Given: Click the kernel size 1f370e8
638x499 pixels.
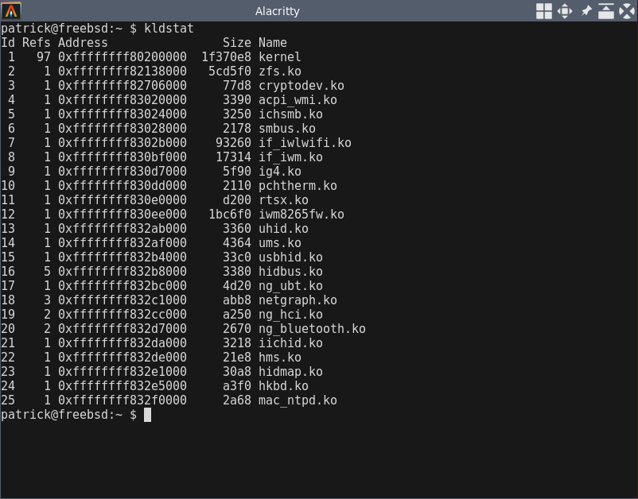Looking at the screenshot, I should 226,57.
